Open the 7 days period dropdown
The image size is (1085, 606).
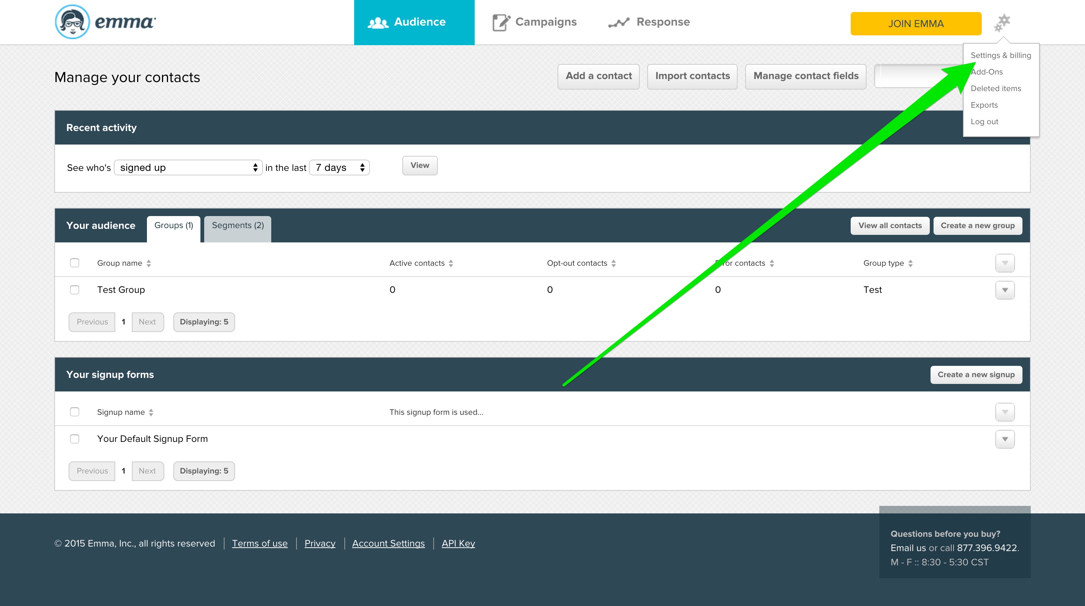click(339, 167)
